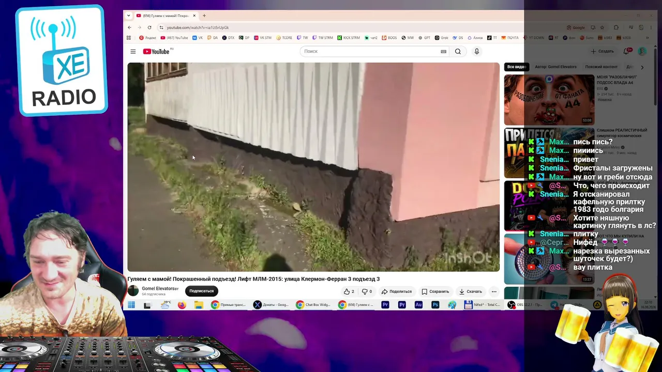Open the VK STM bookmark
Viewport: 662px width, 372px height.
coord(263,38)
